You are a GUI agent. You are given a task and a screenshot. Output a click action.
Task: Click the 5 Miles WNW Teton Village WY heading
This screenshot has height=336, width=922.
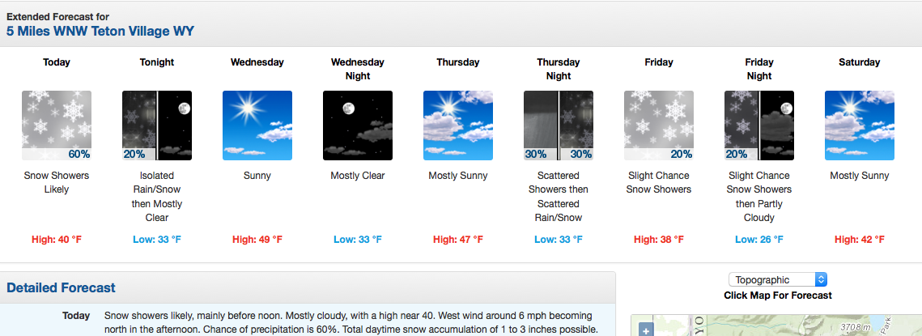pos(100,32)
